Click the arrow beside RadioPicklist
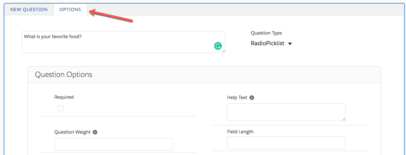Viewport: 406px width, 155px height. [290, 44]
